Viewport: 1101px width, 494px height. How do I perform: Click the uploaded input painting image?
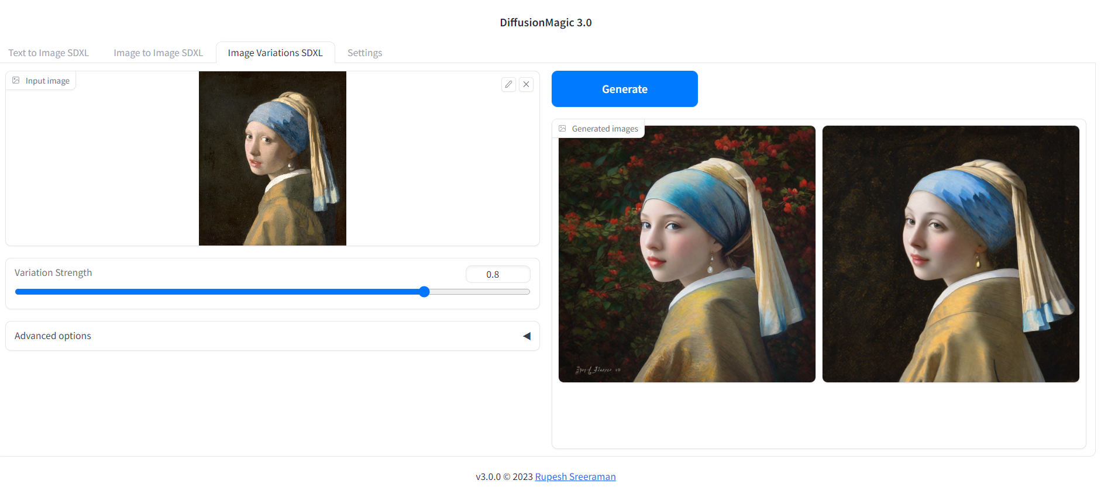click(x=273, y=158)
